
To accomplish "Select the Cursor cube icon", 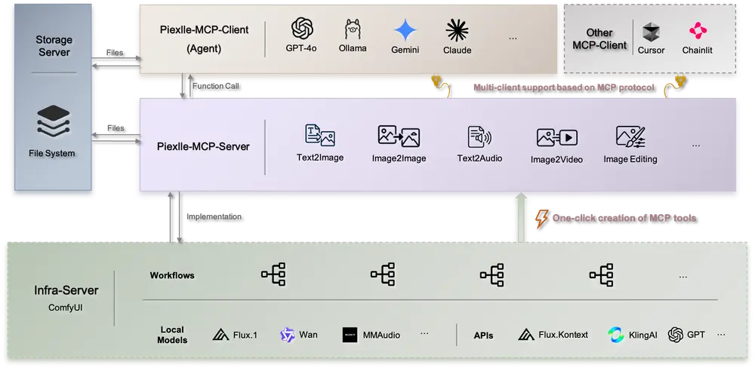I will tap(651, 32).
